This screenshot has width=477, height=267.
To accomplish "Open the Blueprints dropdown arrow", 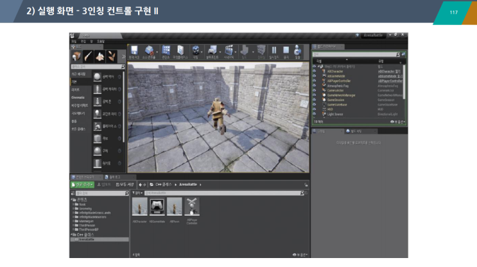I will click(220, 52).
